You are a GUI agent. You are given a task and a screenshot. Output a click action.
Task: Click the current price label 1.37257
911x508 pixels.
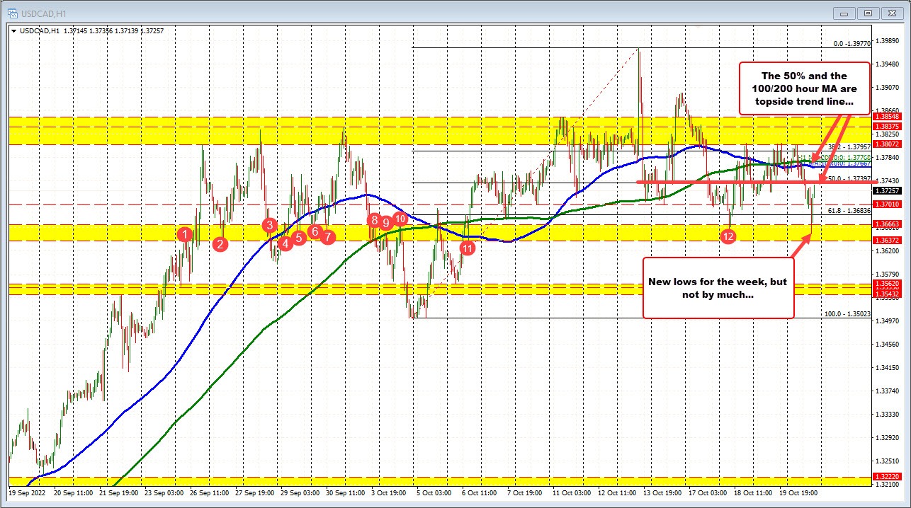coord(888,191)
